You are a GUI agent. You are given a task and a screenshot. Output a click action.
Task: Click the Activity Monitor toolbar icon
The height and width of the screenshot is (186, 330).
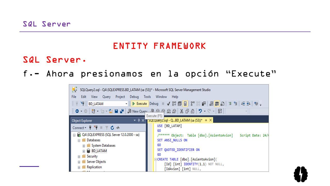(x=220, y=111)
